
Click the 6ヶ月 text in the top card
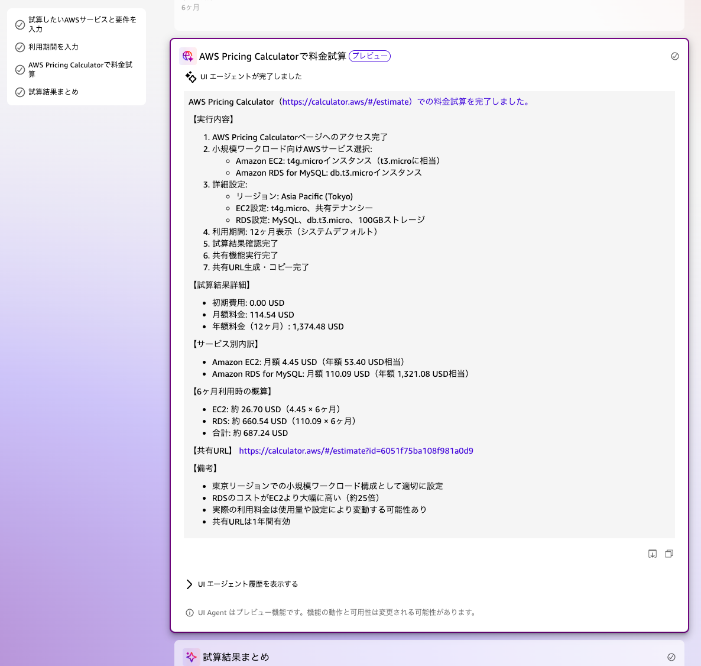(x=190, y=8)
